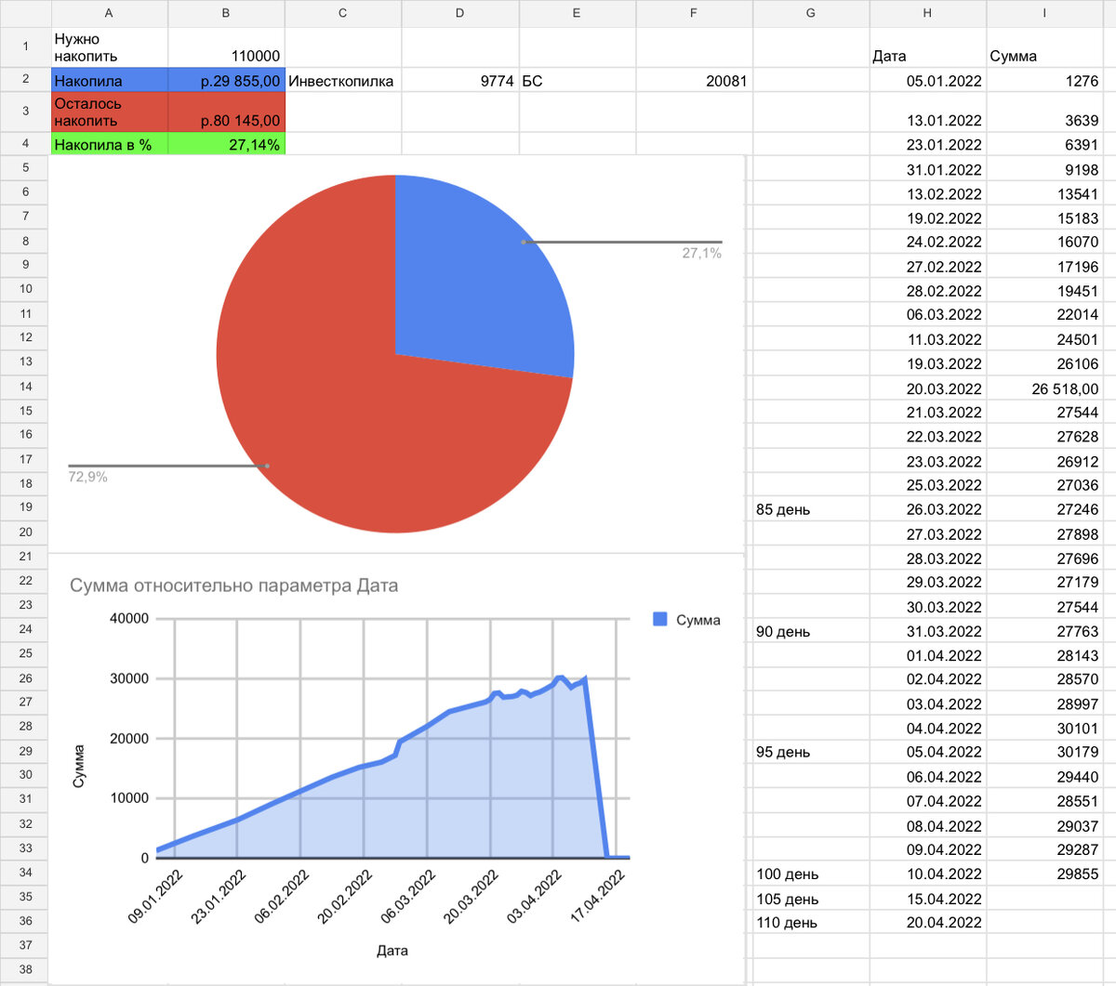This screenshot has width=1116, height=986.
Task: Click the 09.01.2022 axis tick label
Action: pos(155,895)
